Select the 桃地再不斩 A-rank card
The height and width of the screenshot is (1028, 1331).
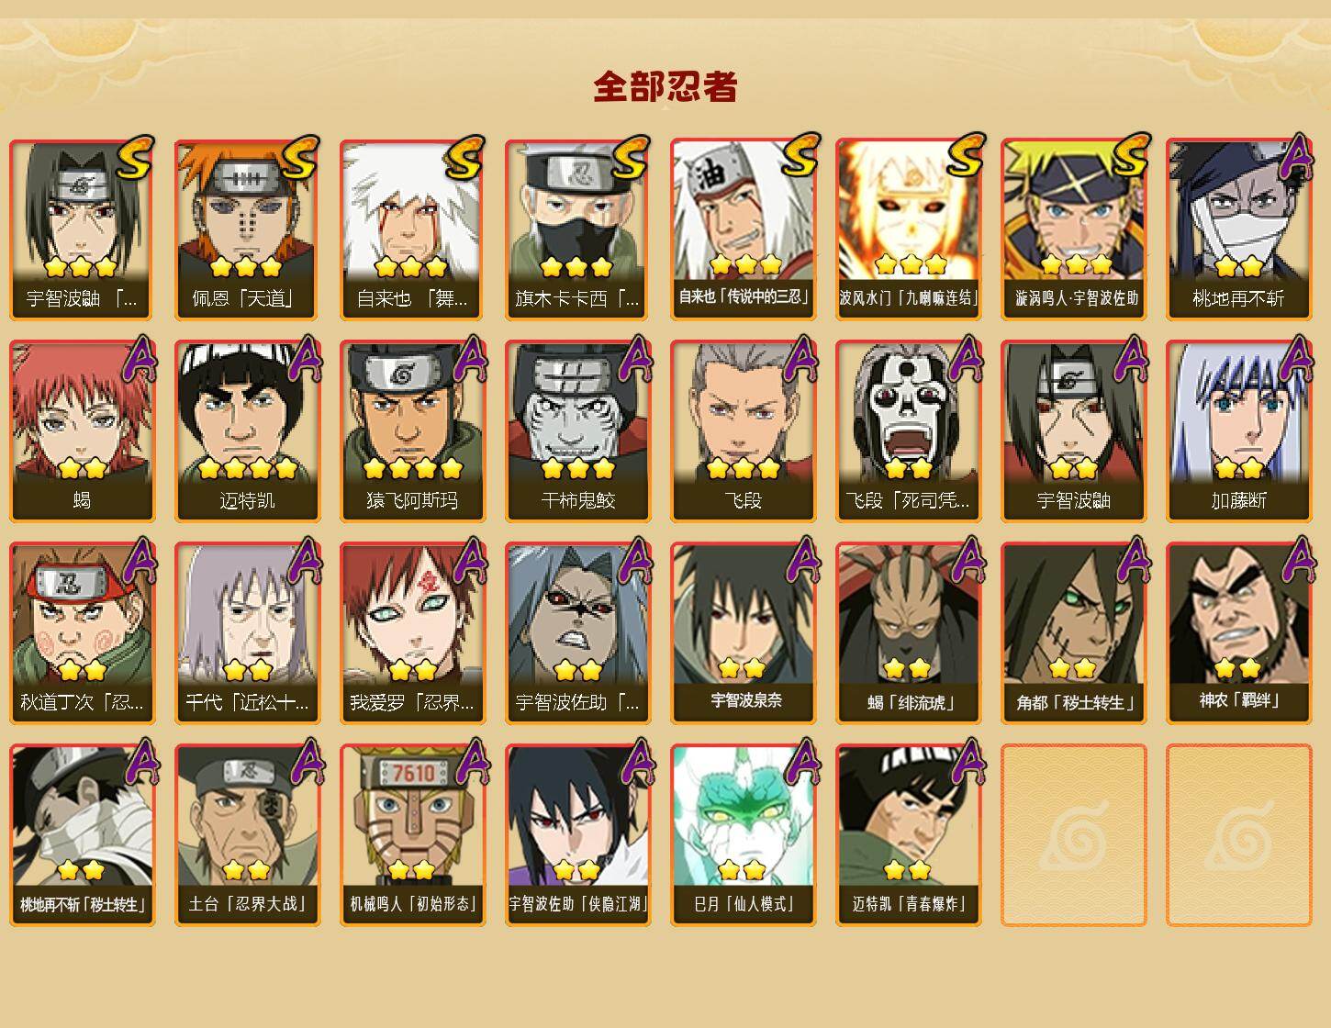point(1239,229)
